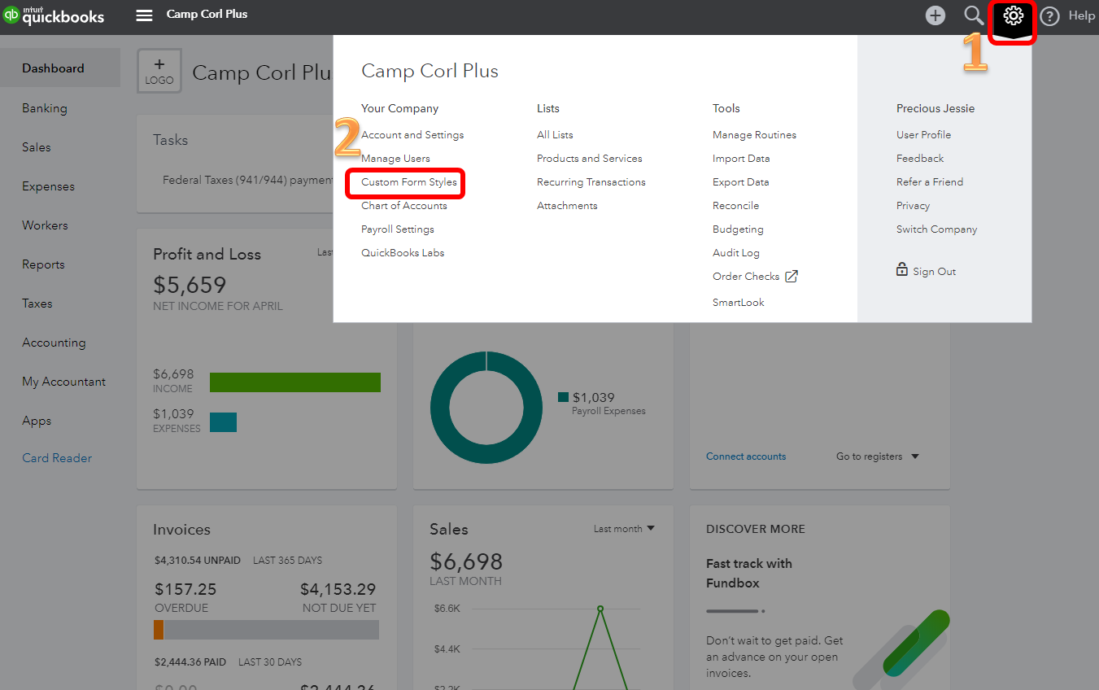The width and height of the screenshot is (1099, 690).
Task: Go to Banking in the sidebar
Action: 45,108
